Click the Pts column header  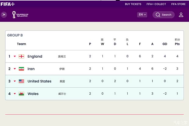(177, 44)
